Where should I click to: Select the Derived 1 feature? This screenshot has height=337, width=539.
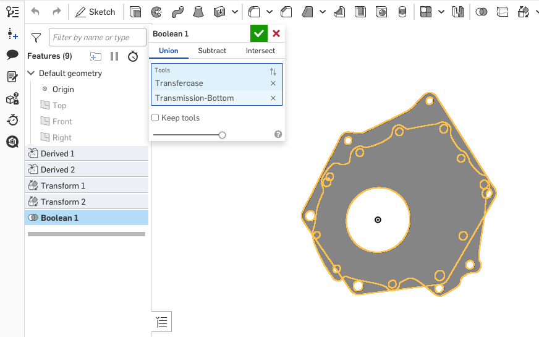pos(87,154)
